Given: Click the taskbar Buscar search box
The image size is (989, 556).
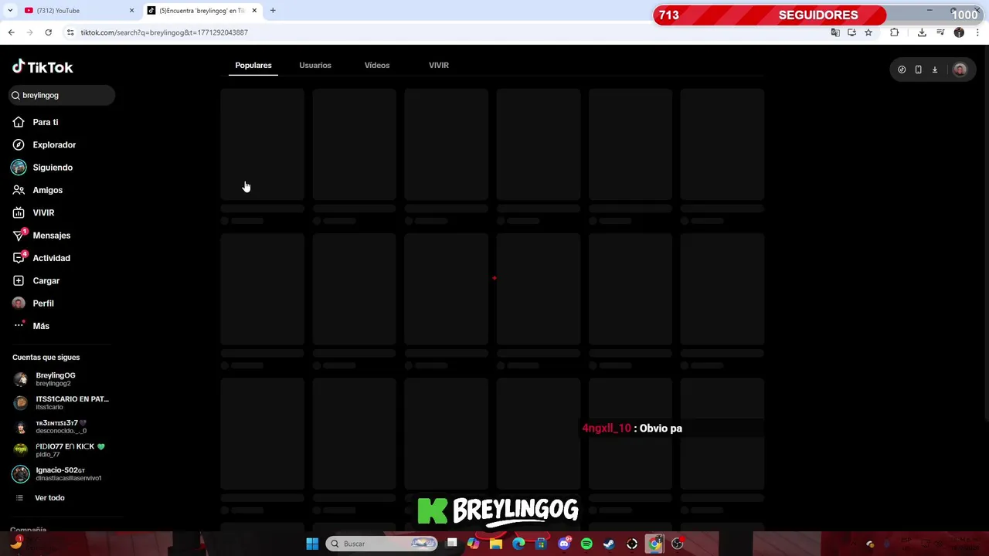Looking at the screenshot, I should click(382, 544).
